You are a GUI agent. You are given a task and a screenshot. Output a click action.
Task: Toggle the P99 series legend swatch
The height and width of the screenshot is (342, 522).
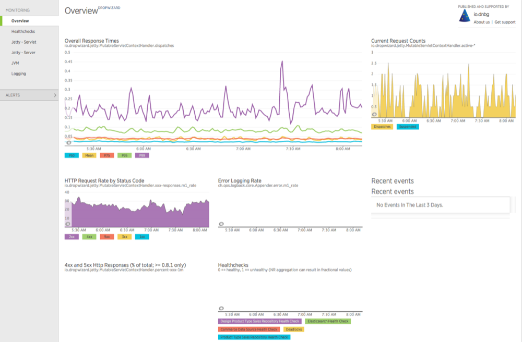pos(142,155)
